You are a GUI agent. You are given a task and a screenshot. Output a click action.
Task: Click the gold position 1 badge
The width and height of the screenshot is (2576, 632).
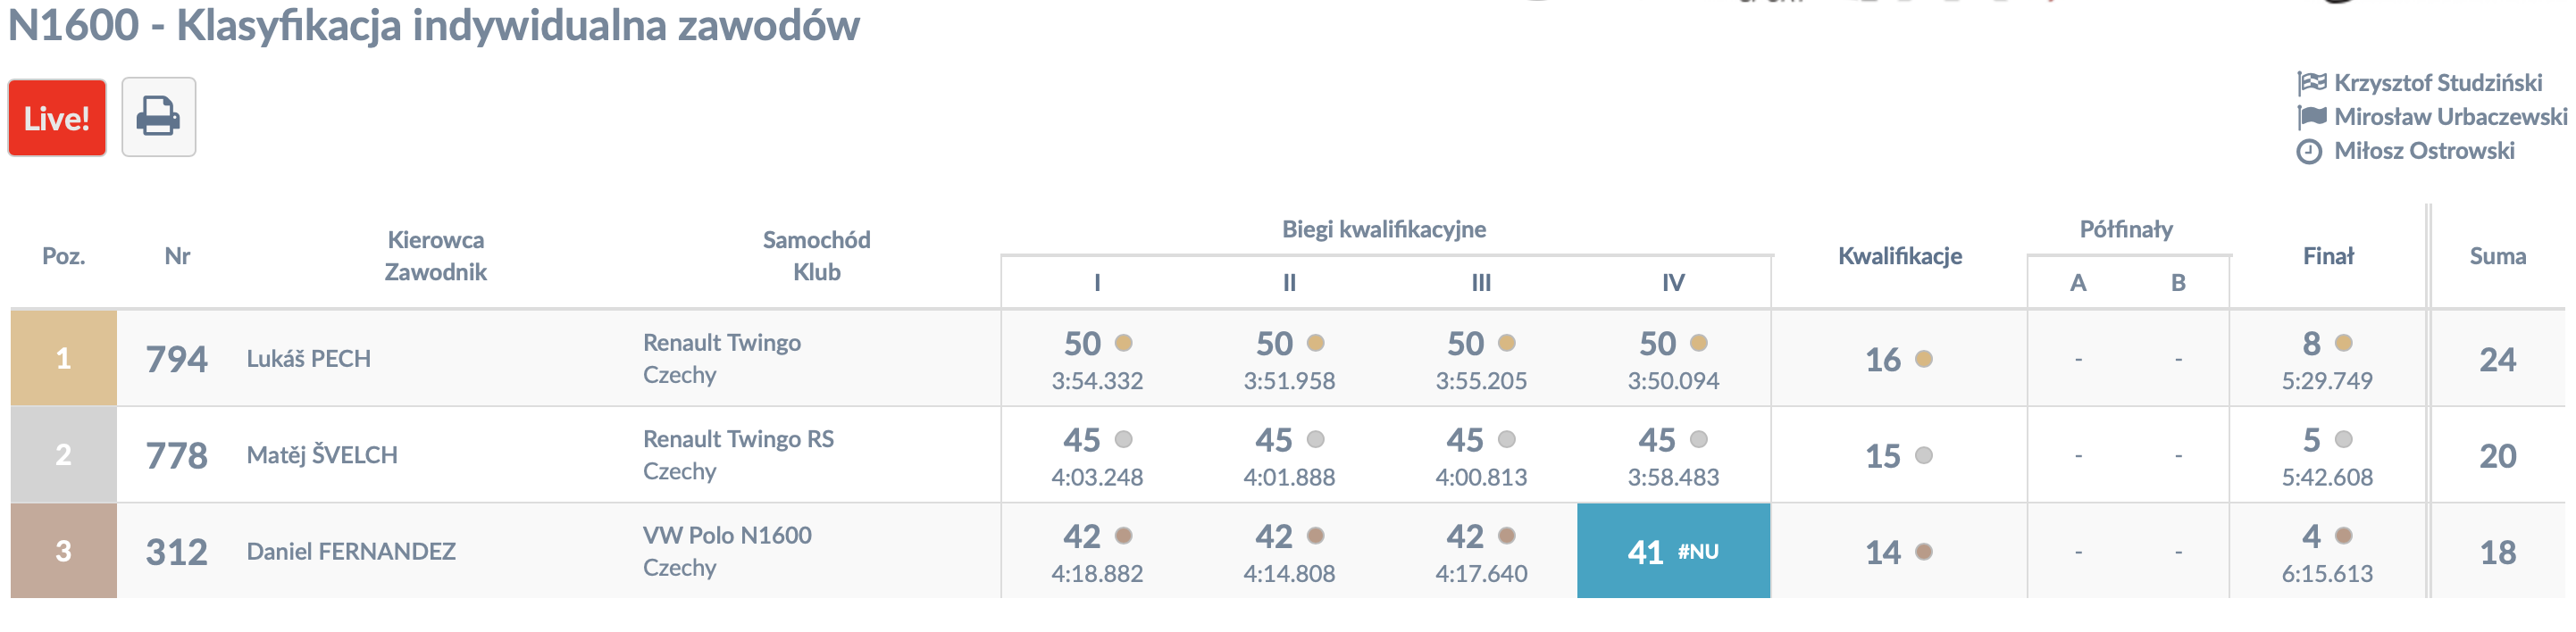point(63,358)
